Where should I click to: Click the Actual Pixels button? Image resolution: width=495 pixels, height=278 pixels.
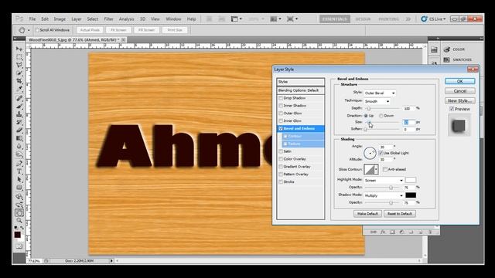coord(90,30)
